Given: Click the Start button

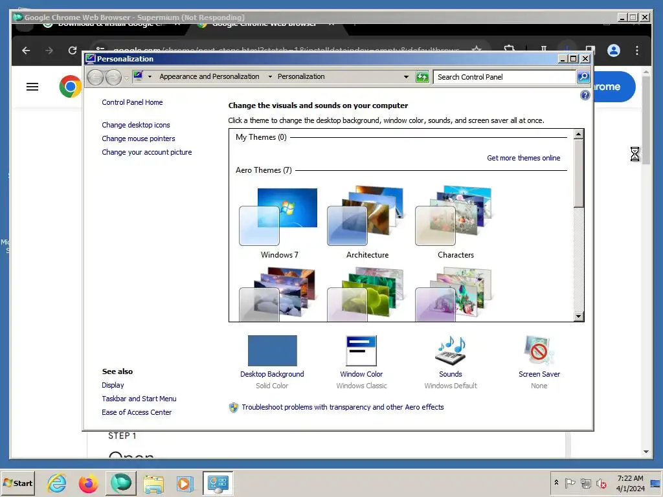Looking at the screenshot, I should 17,483.
